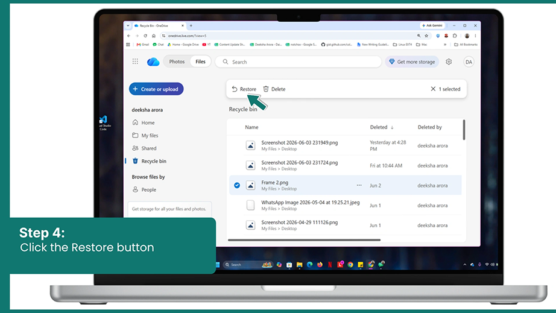Screen dimensions: 556x313
Task: Open Firefox from the taskbar
Action: (320, 264)
